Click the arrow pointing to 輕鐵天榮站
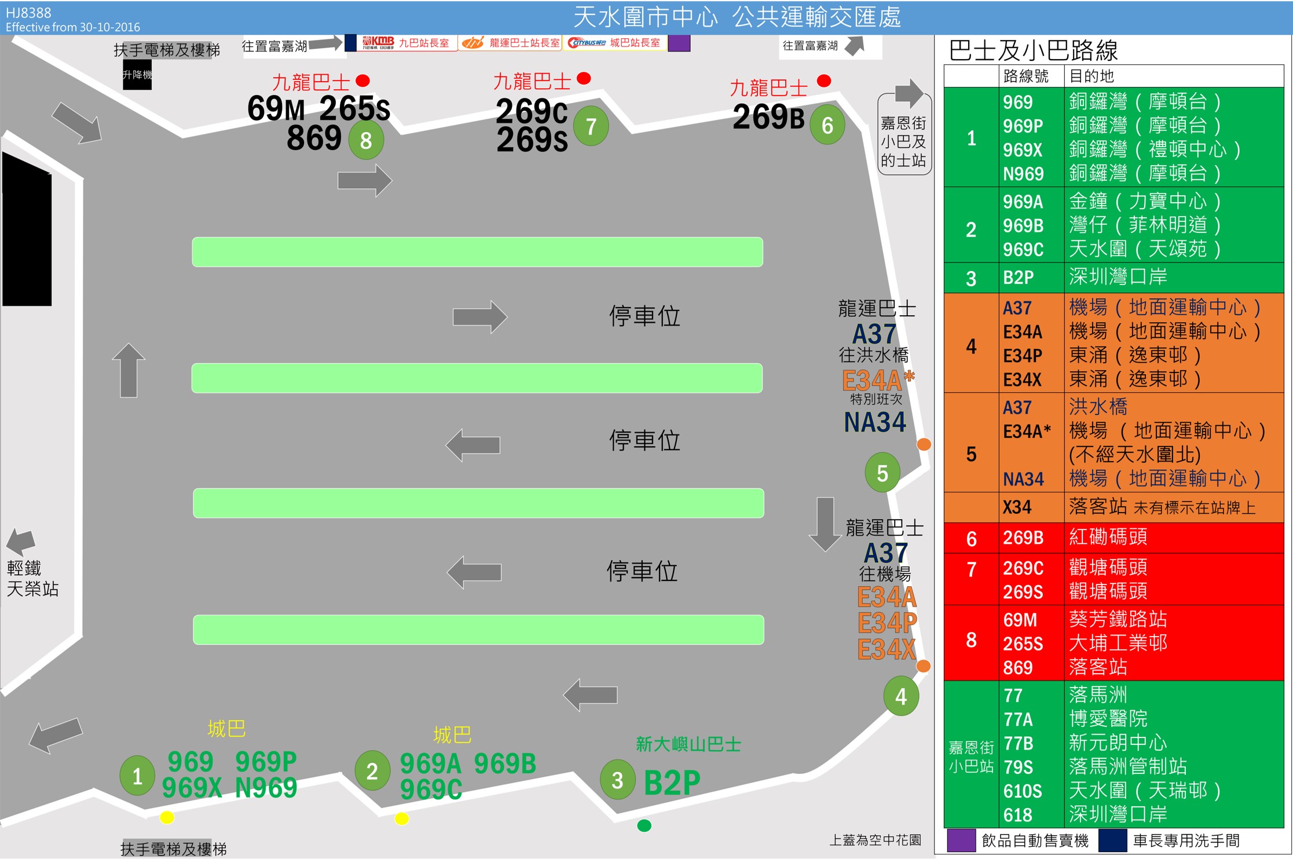The height and width of the screenshot is (859, 1293). click(x=21, y=542)
